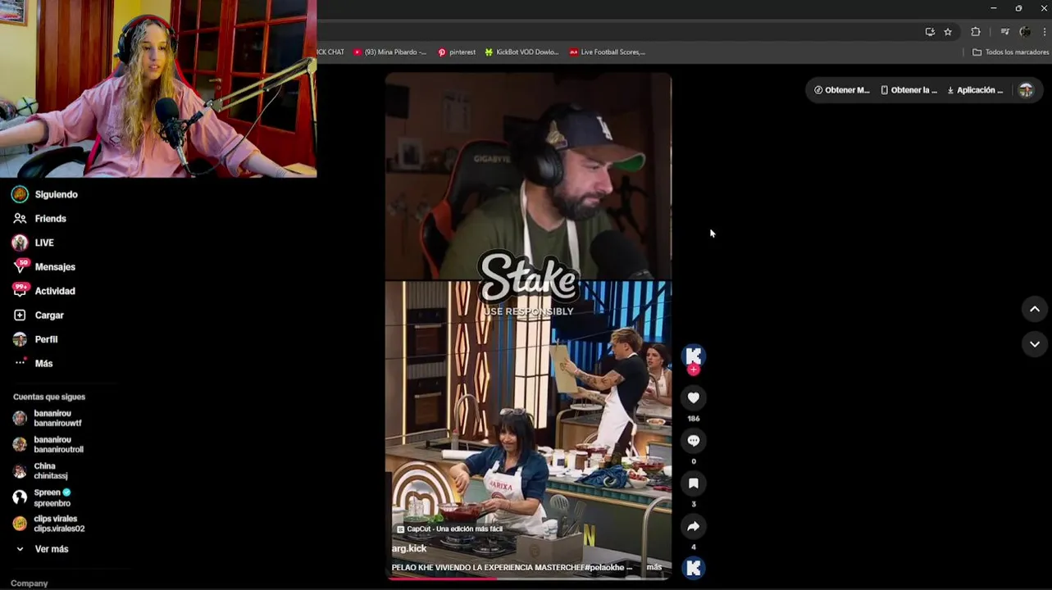1052x590 pixels.
Task: Click the Actividad icon with 99+ badge
Action: click(20, 290)
